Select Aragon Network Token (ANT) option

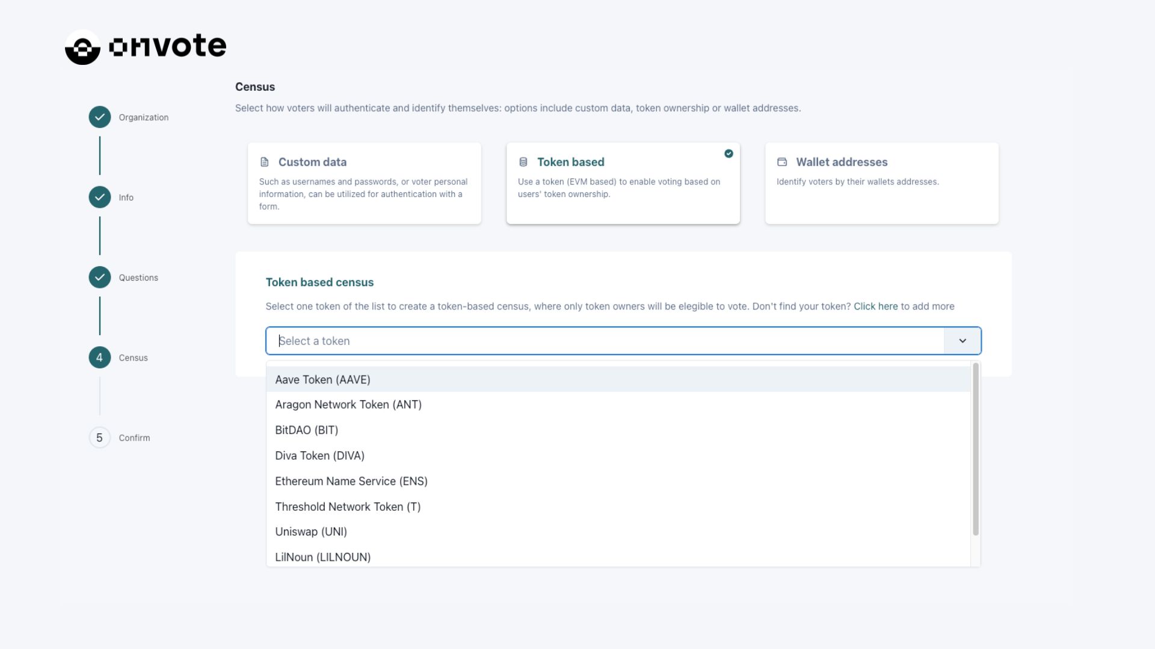pyautogui.click(x=618, y=405)
